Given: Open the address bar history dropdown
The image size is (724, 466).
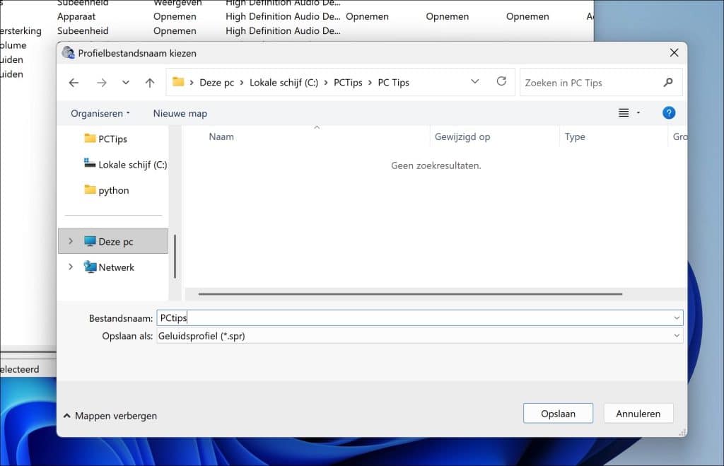Looking at the screenshot, I should coord(474,82).
